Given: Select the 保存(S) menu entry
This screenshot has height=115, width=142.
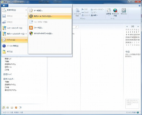Looking at the screenshot, I should [15, 16].
